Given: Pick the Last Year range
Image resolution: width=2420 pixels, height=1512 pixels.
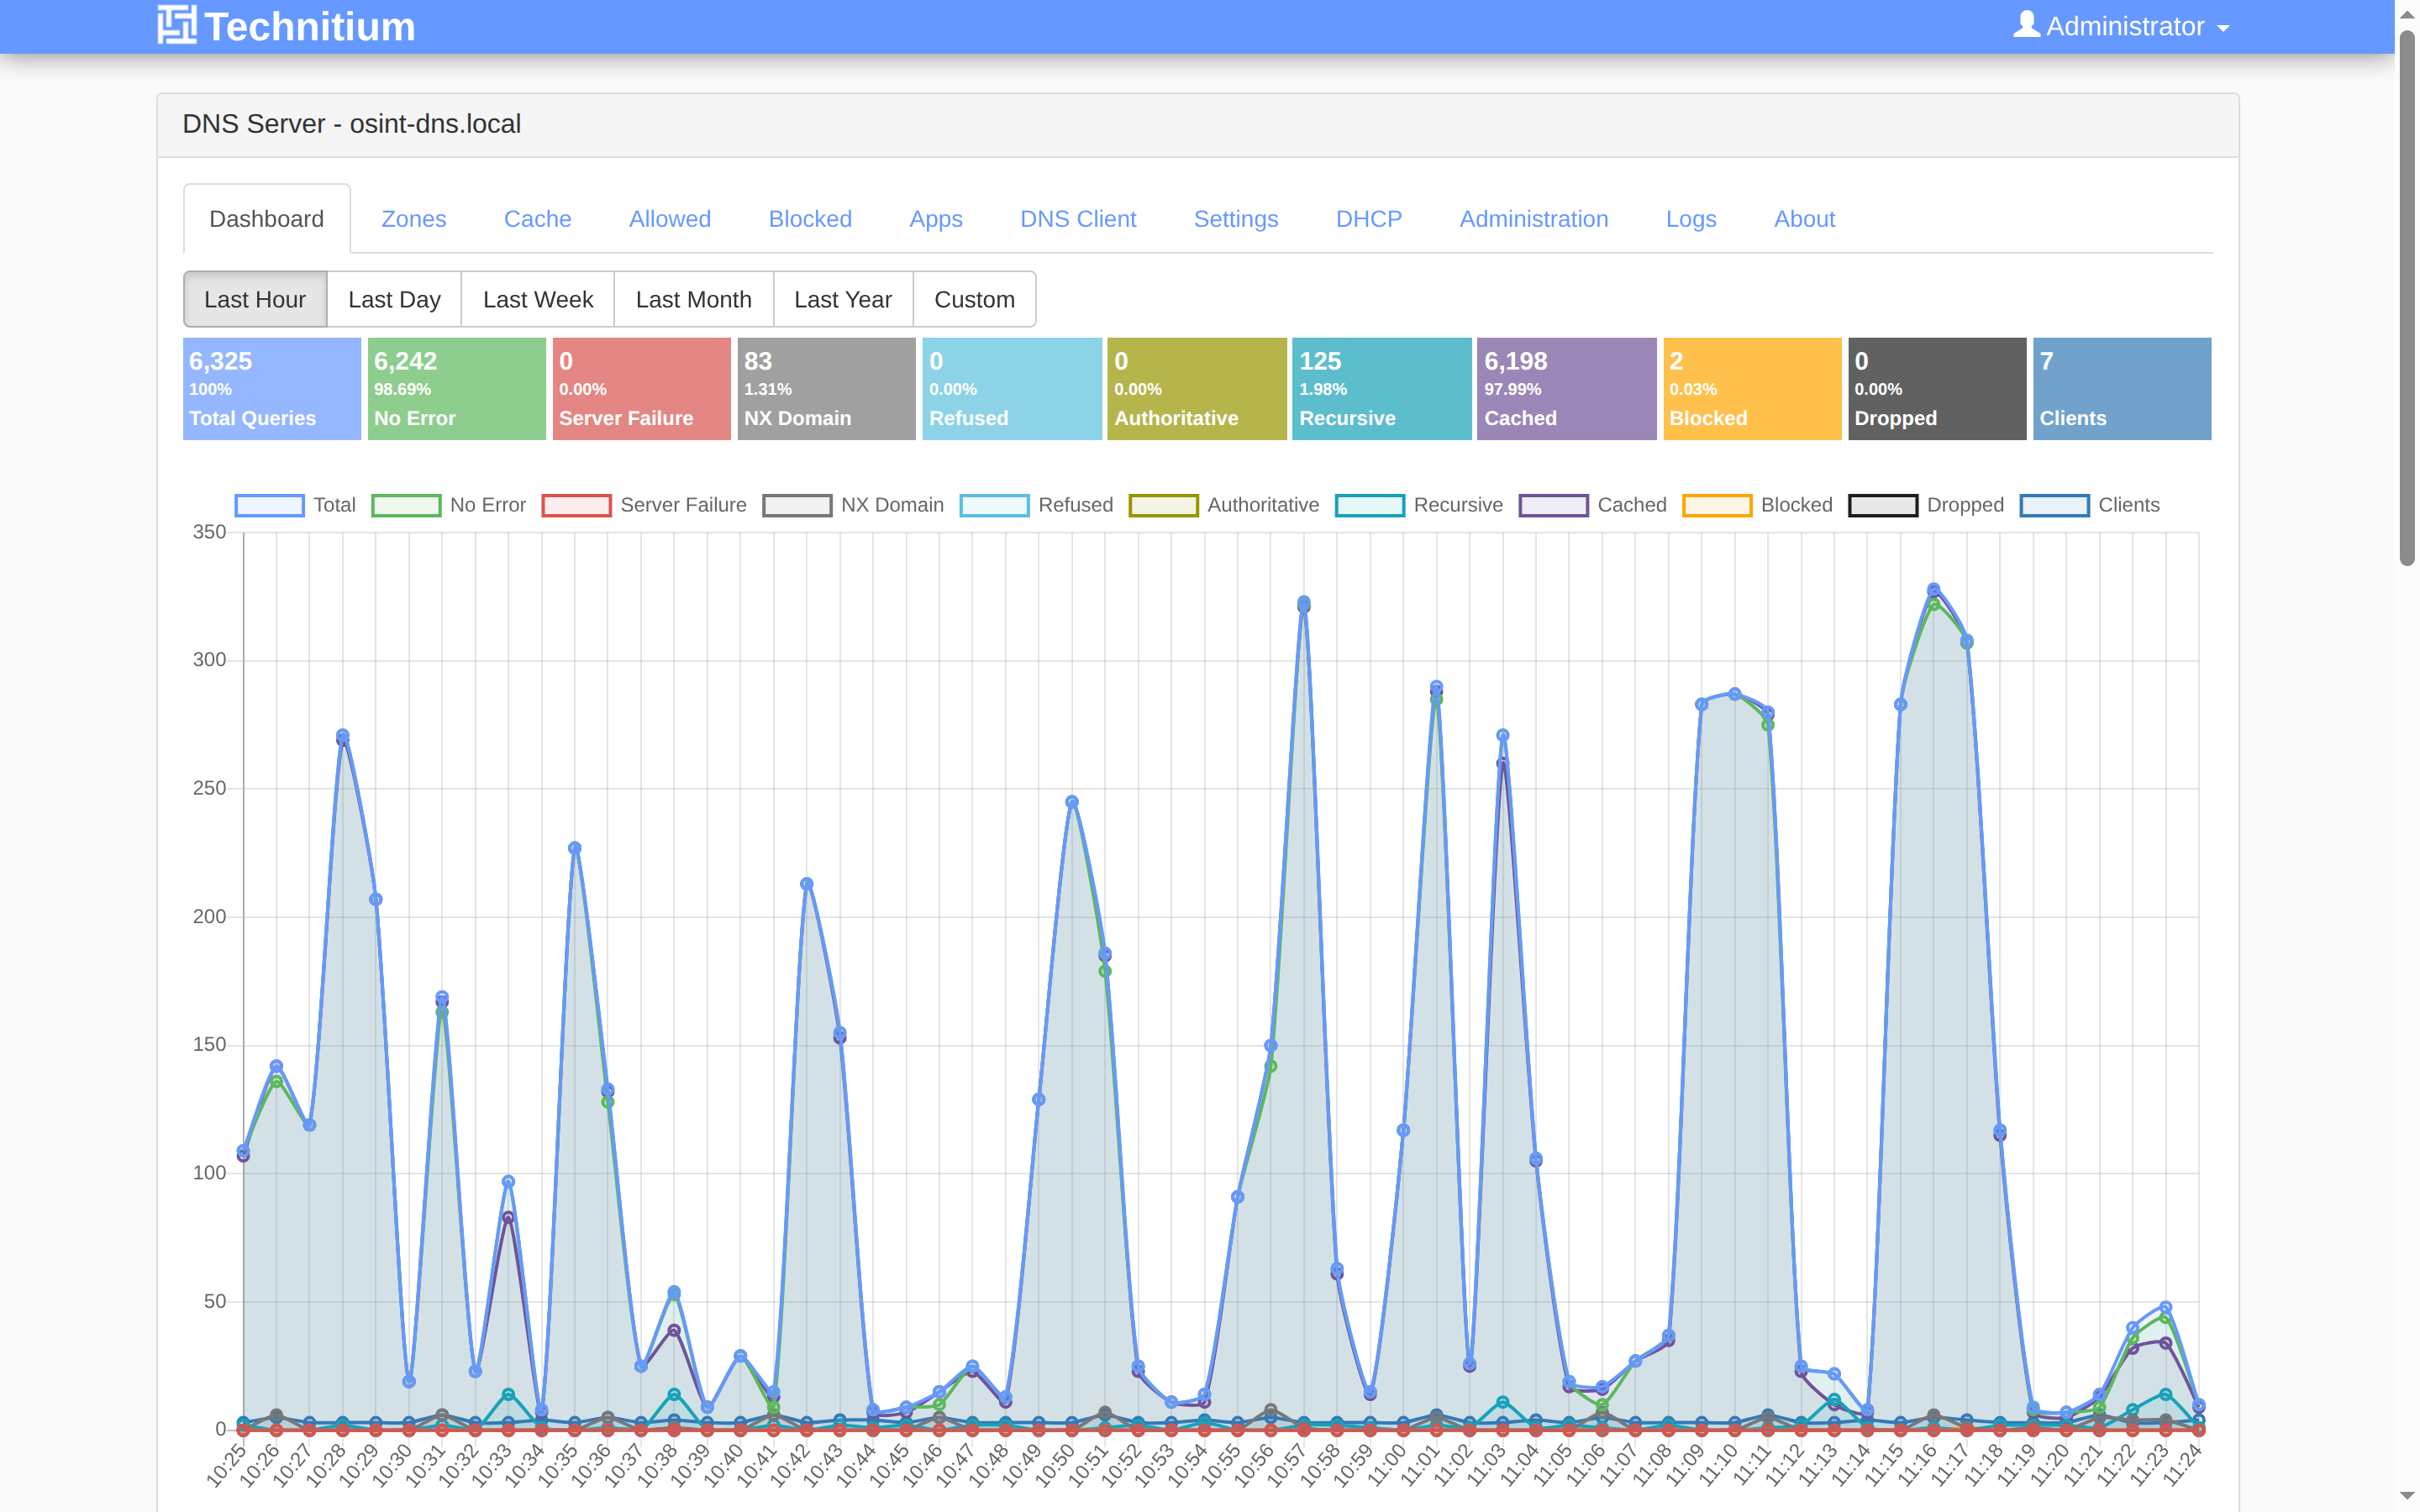Looking at the screenshot, I should pyautogui.click(x=843, y=299).
